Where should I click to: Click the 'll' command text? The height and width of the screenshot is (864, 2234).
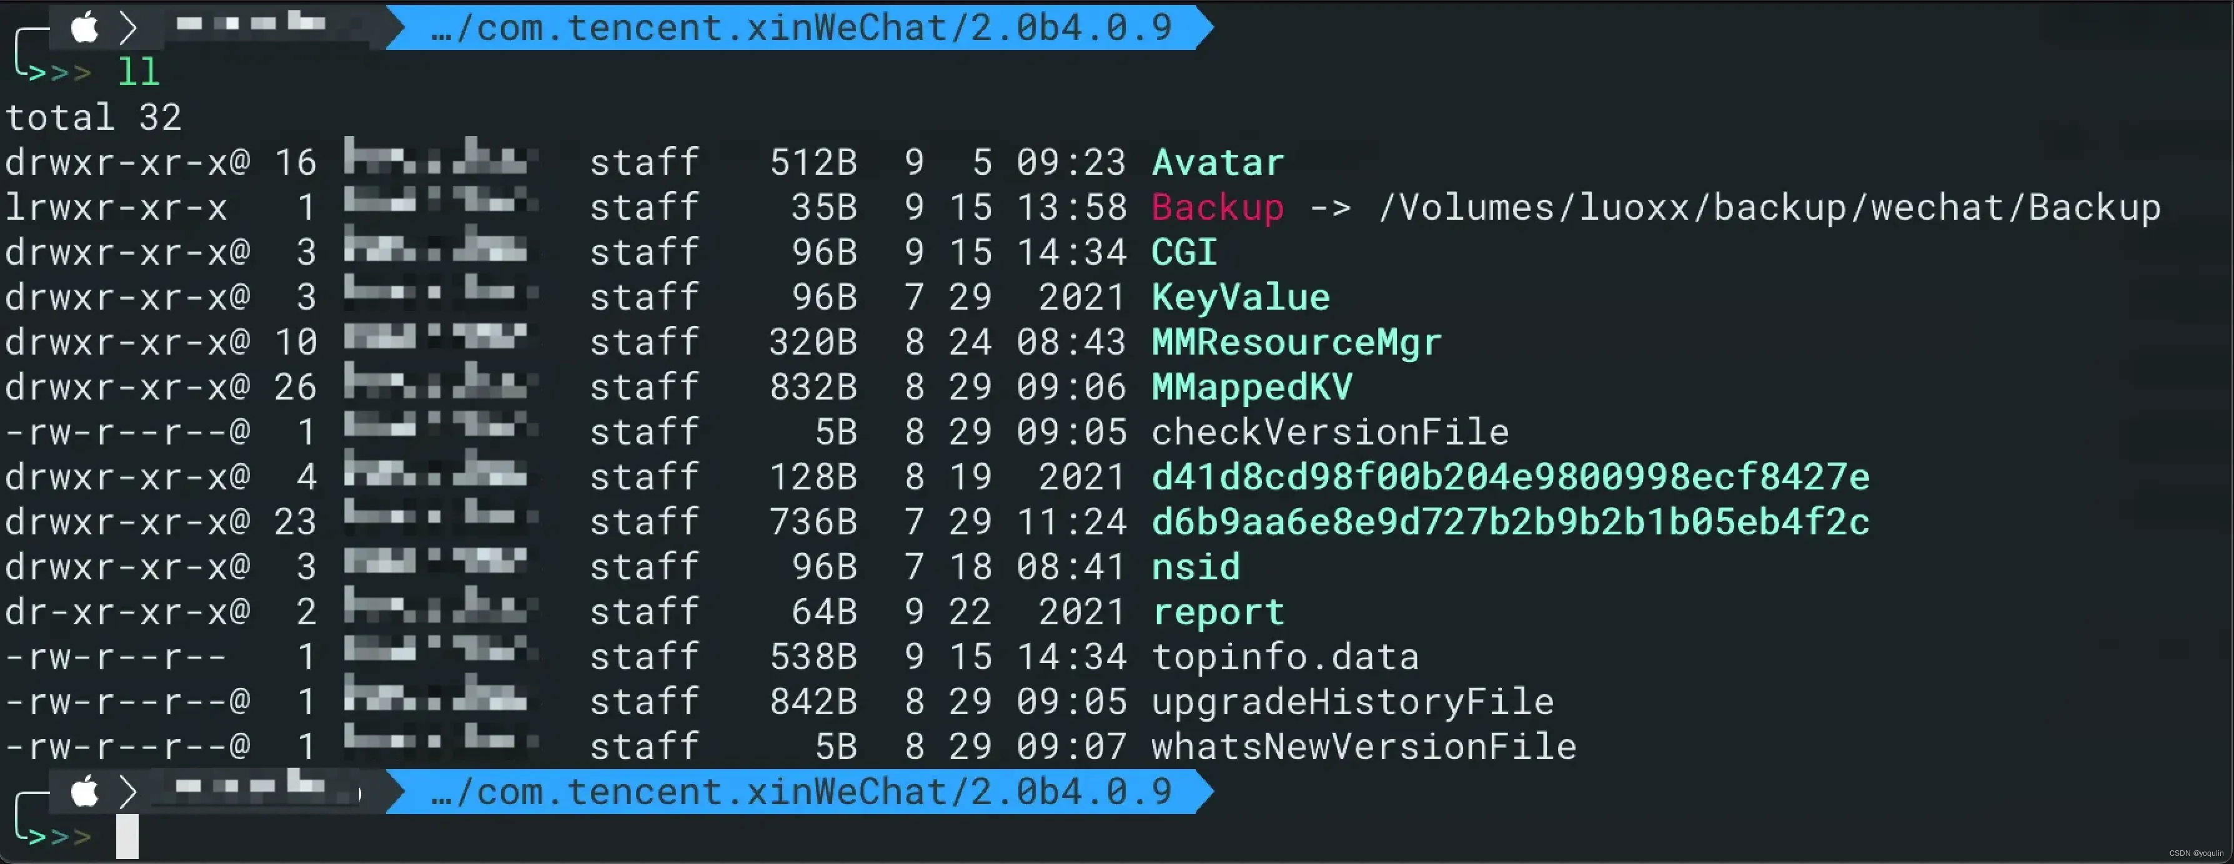[x=139, y=72]
